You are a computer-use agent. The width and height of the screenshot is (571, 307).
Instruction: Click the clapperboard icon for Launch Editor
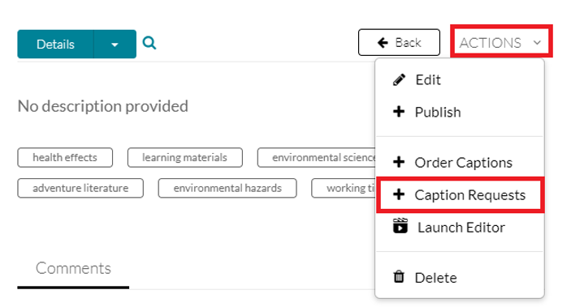(400, 226)
